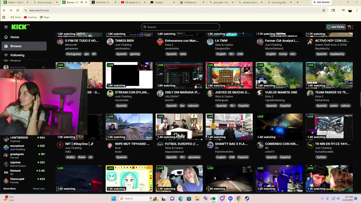Viewport: 361px width, 203px height.
Task: Open the Kick hamburger sidebar menu
Action: click(x=6, y=27)
